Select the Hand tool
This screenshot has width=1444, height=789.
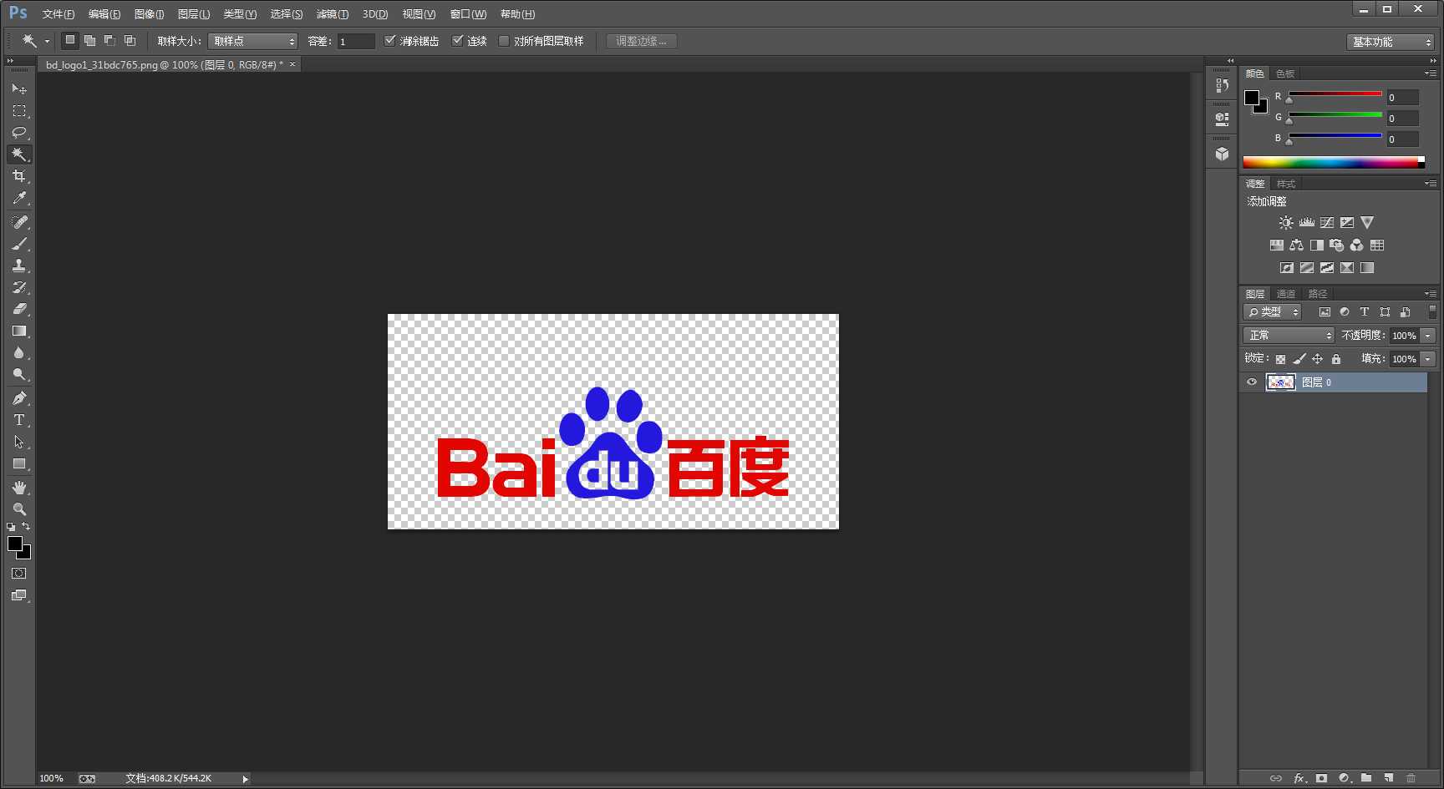pos(19,488)
